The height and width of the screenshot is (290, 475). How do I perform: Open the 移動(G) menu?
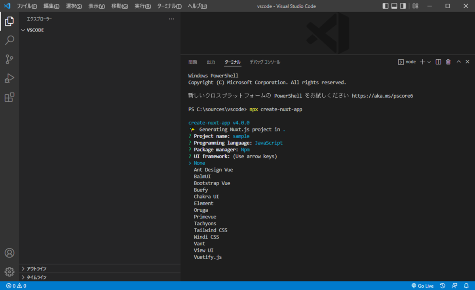pyautogui.click(x=120, y=6)
